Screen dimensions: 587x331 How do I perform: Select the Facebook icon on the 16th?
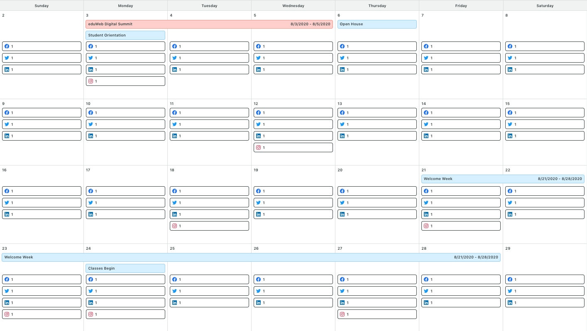pyautogui.click(x=7, y=191)
